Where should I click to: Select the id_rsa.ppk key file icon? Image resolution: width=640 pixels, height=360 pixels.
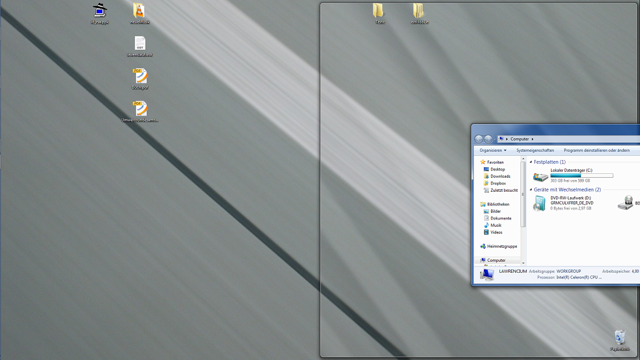[x=100, y=11]
